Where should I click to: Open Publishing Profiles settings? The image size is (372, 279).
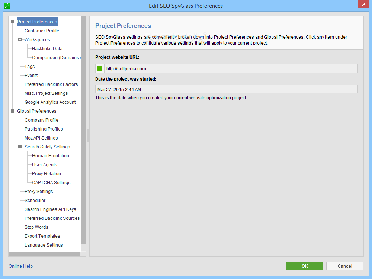pyautogui.click(x=44, y=129)
